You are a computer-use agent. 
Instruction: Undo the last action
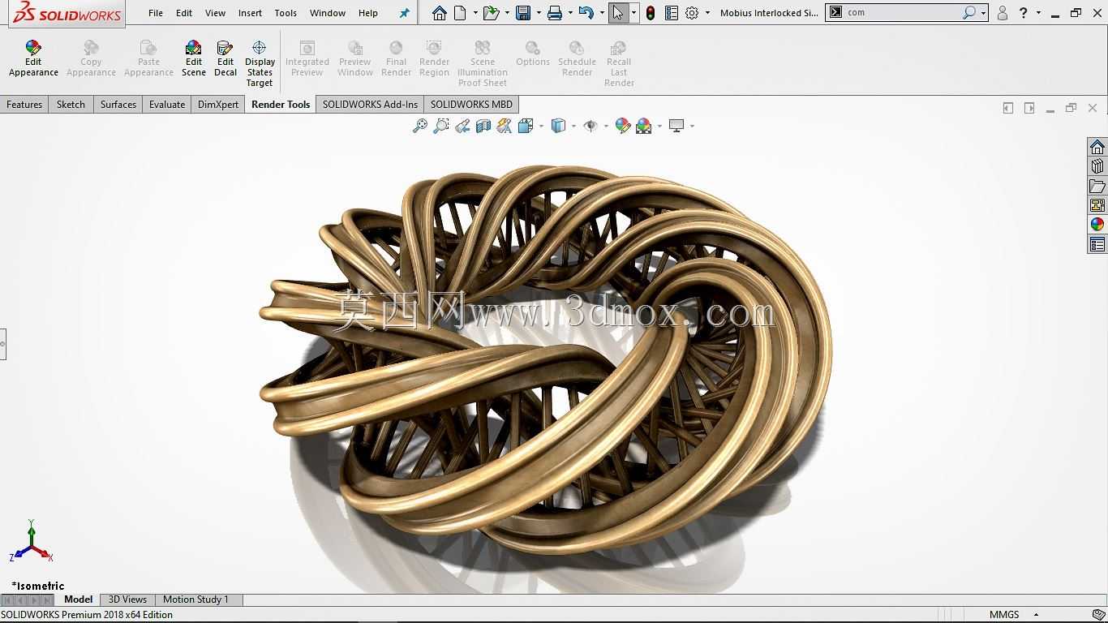586,13
